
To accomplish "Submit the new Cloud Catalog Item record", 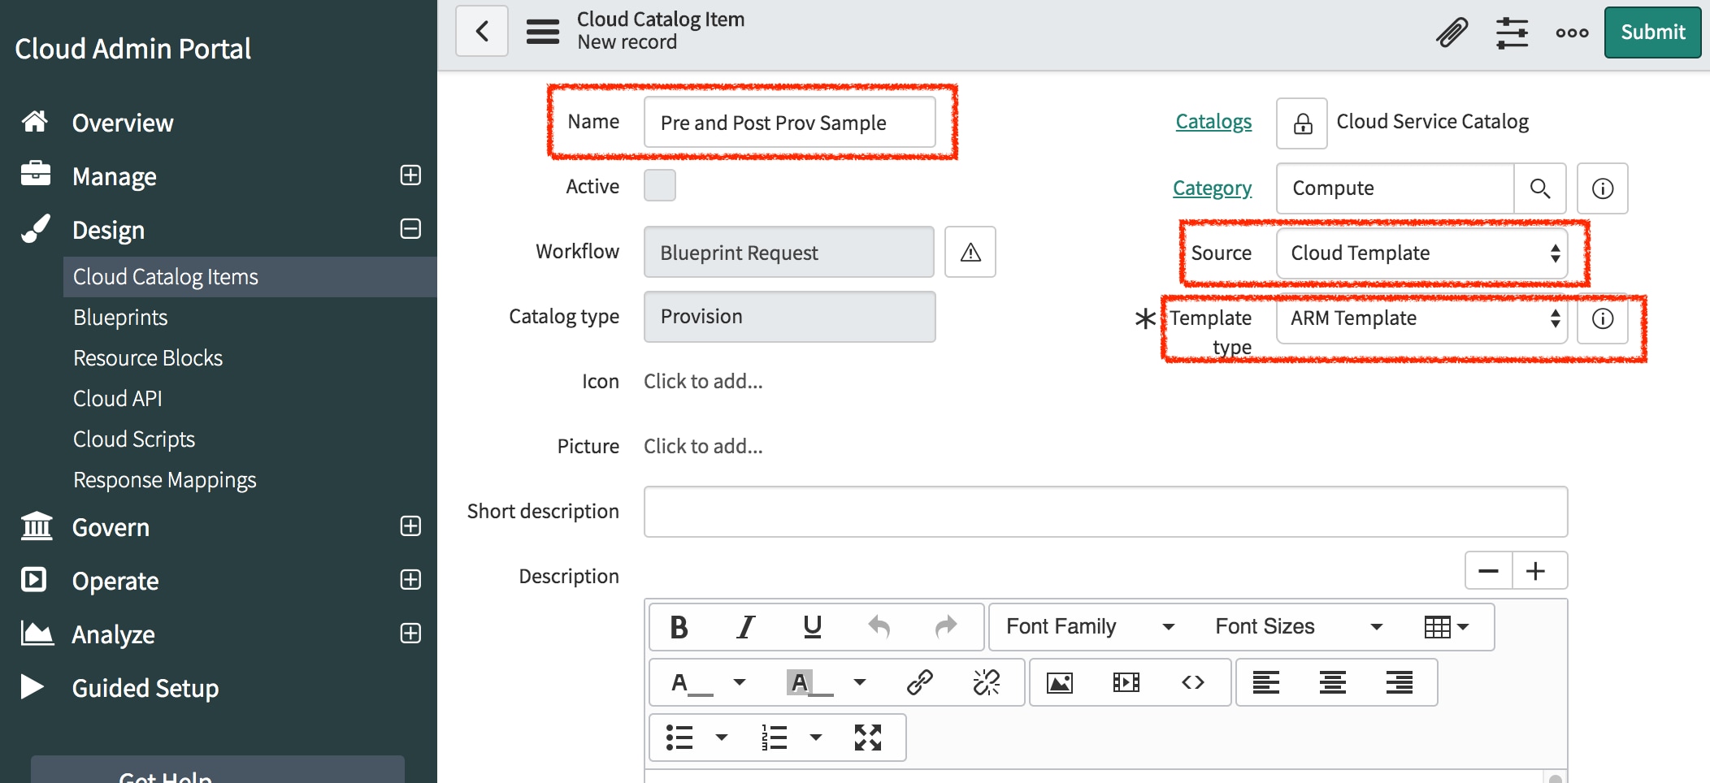I will pyautogui.click(x=1652, y=32).
